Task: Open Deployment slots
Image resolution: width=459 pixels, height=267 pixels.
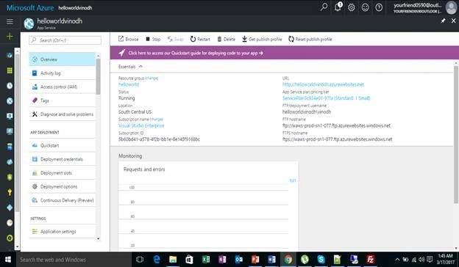Action: pyautogui.click(x=62, y=173)
